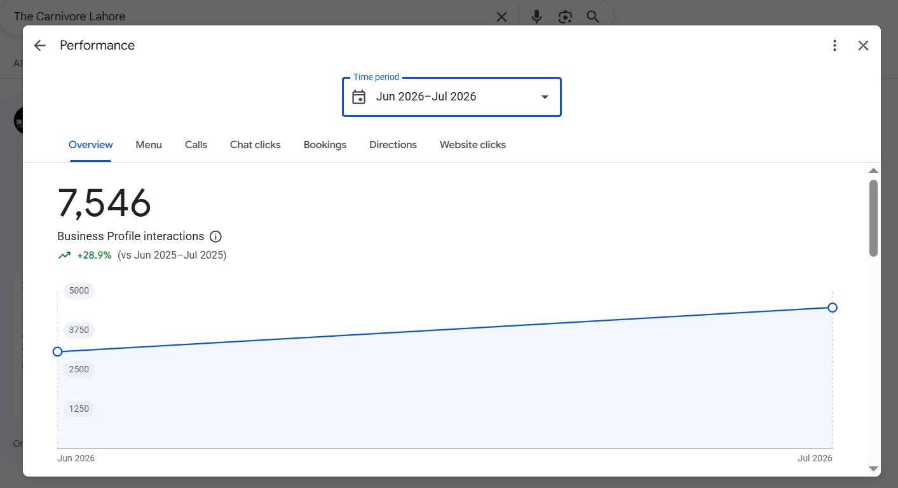
Task: Clear the search box with X icon
Action: (501, 17)
